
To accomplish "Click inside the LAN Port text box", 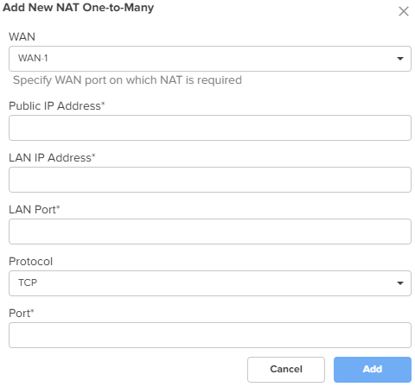I will (210, 232).
